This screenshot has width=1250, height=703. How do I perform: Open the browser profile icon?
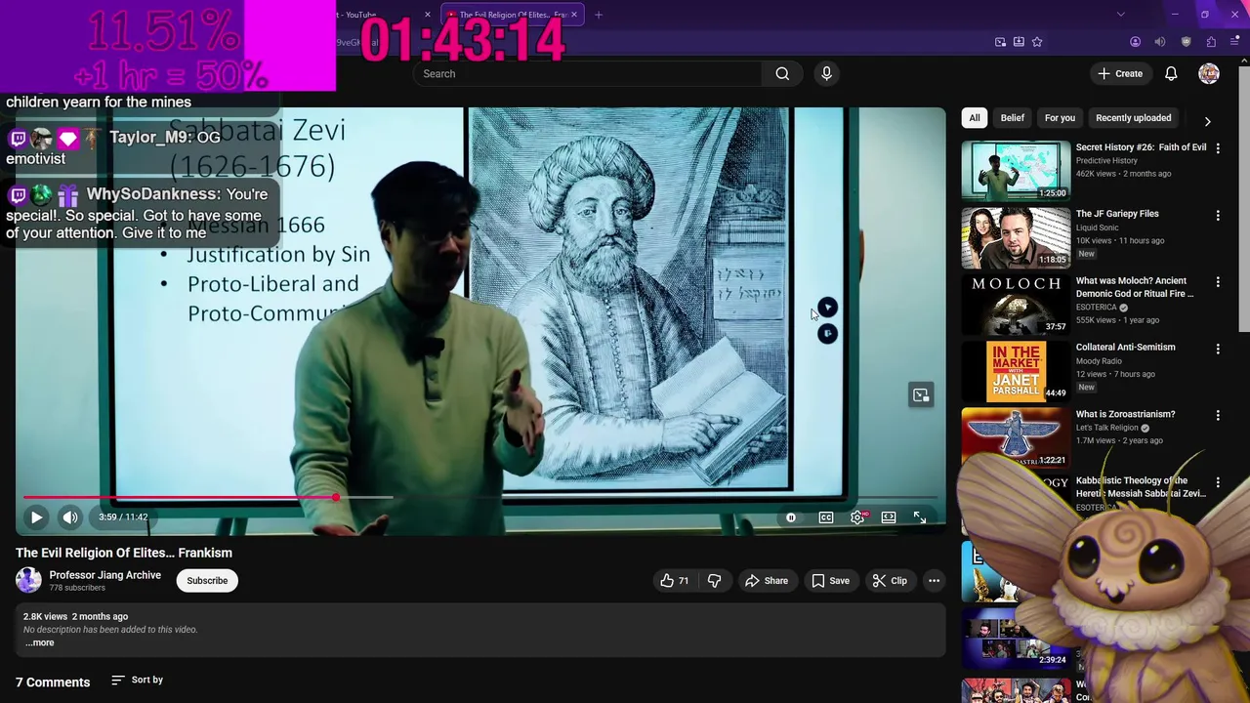tap(1135, 42)
